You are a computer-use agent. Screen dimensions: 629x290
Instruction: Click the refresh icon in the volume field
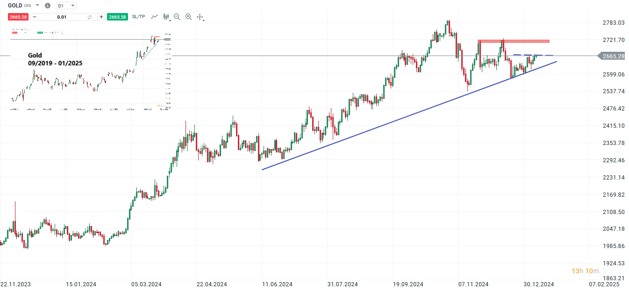click(90, 16)
